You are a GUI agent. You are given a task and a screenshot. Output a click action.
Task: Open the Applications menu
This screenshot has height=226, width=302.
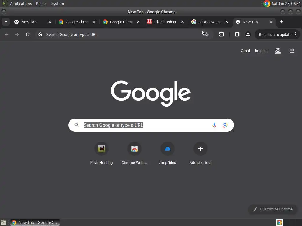click(x=21, y=4)
